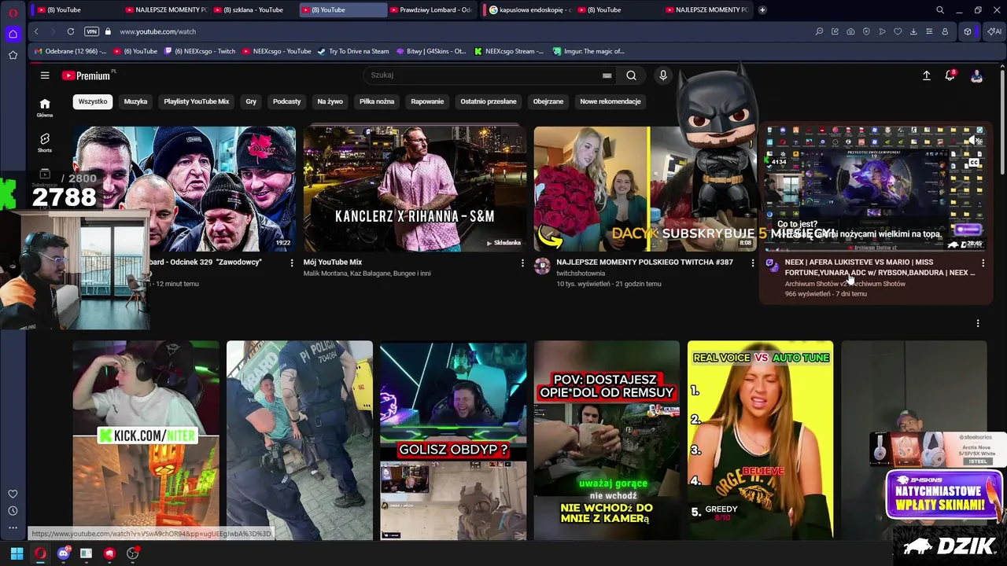This screenshot has width=1007, height=566.
Task: Open options menu for NEEX Afera video
Action: [983, 263]
